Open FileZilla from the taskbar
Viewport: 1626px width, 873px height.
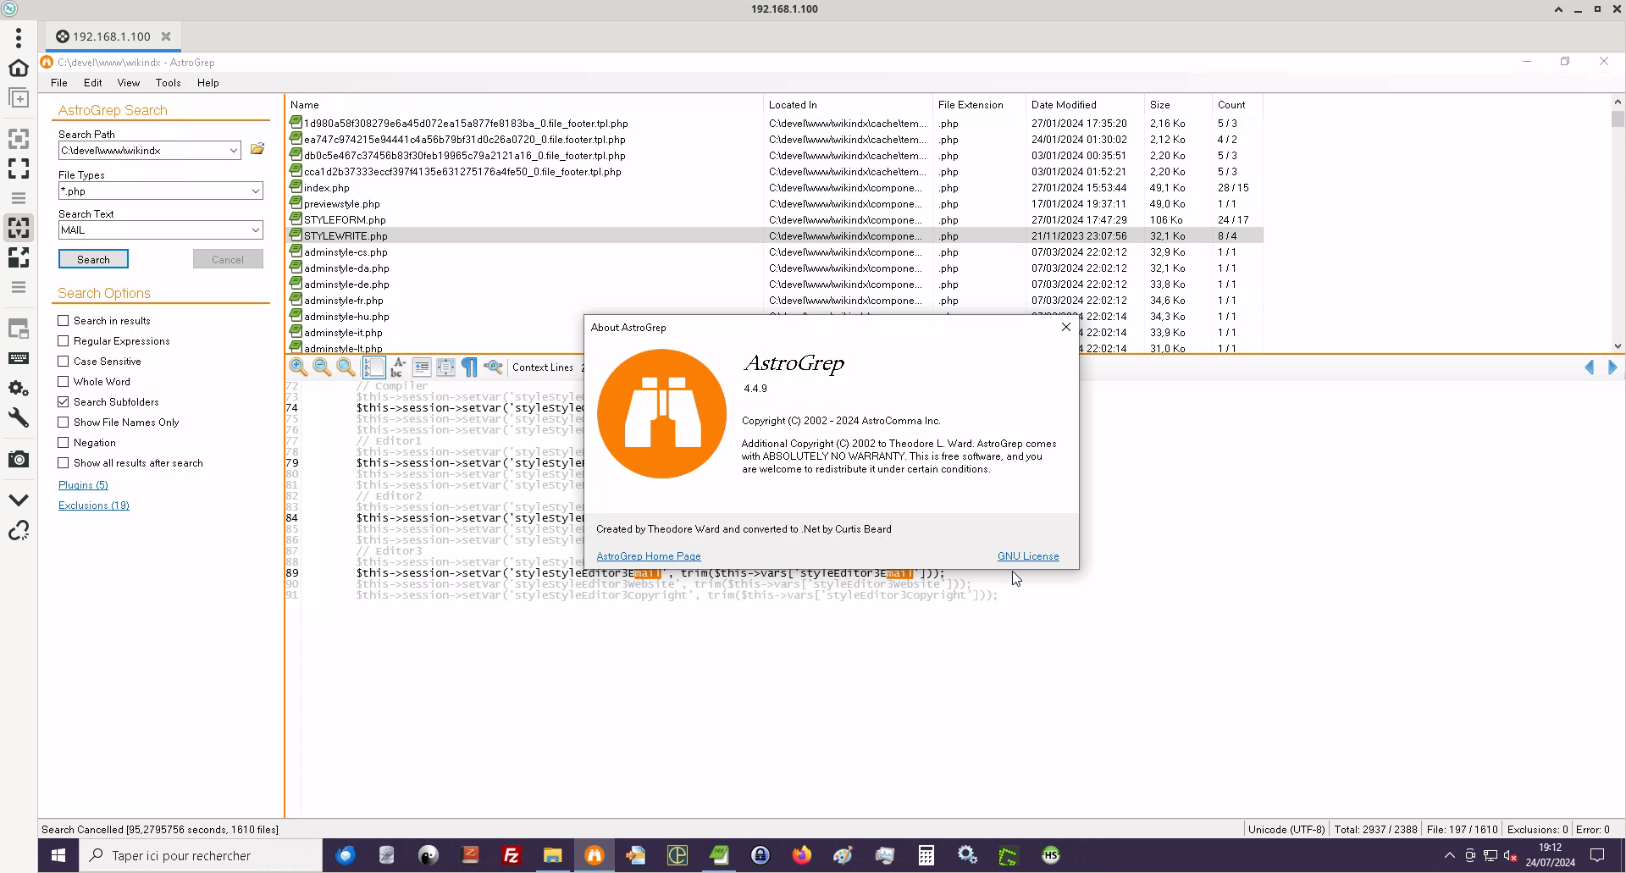(x=512, y=855)
